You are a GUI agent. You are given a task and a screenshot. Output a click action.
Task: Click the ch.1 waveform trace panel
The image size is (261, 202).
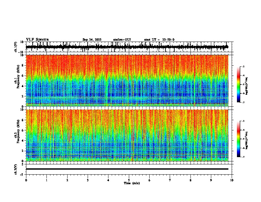coord(130,47)
